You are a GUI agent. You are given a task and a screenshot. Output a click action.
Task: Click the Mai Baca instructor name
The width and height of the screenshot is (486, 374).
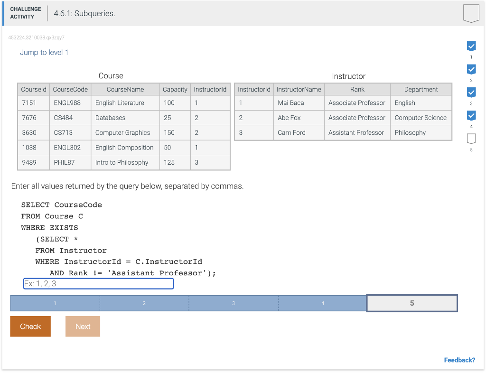pos(299,103)
